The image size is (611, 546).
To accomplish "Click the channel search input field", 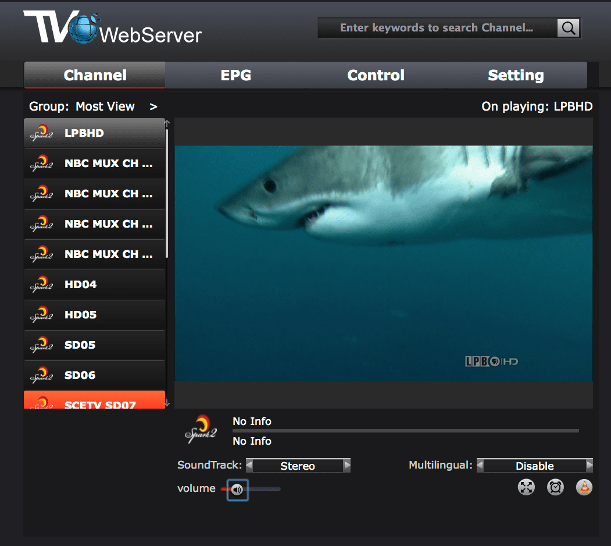I will [x=436, y=28].
